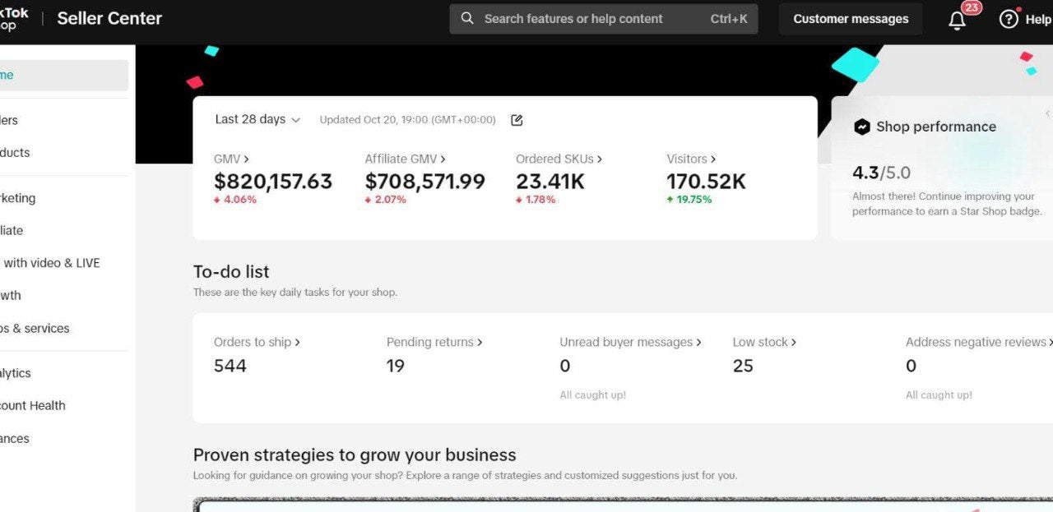1053x512 pixels.
Task: Open the Last 28 days dropdown
Action: coord(257,120)
